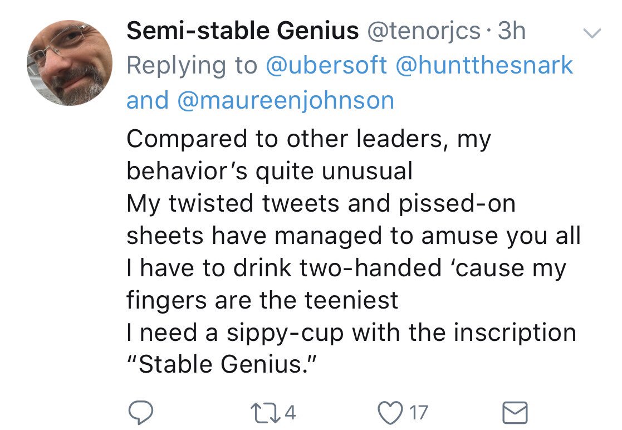Click the like count 17
622x430 pixels.
pyautogui.click(x=419, y=413)
